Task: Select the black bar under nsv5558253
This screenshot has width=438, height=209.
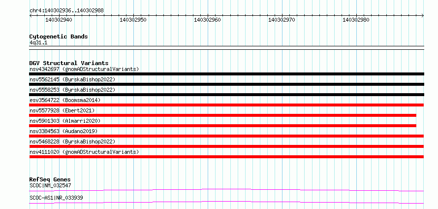Action: (226, 95)
